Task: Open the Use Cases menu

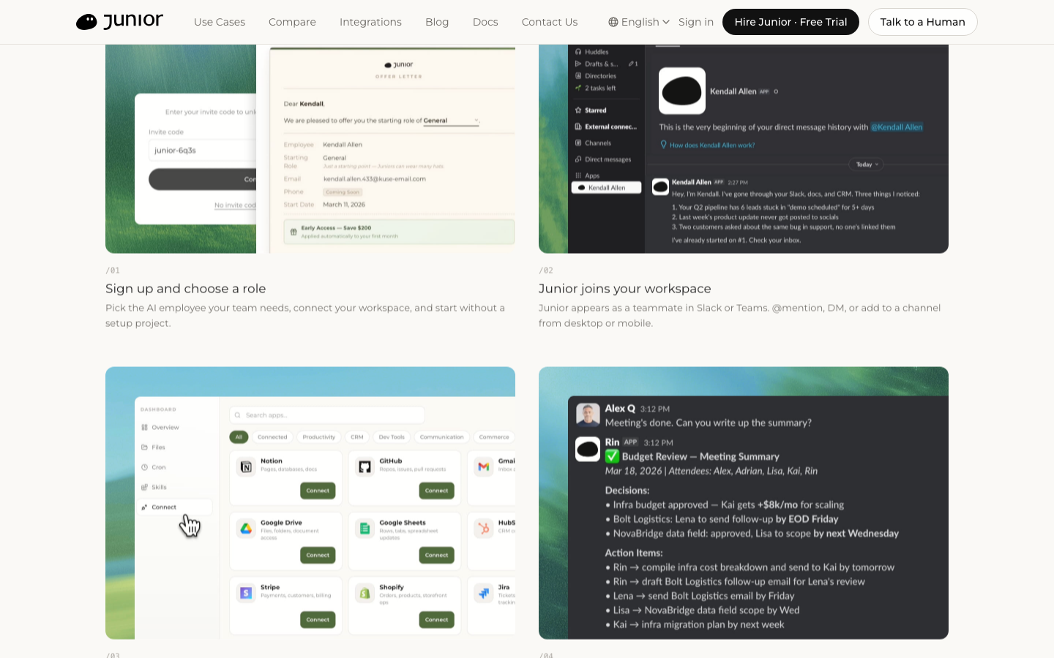Action: click(x=220, y=22)
